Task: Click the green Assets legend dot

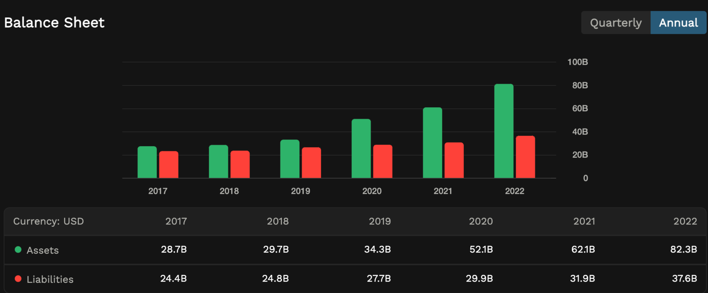Action: point(18,250)
